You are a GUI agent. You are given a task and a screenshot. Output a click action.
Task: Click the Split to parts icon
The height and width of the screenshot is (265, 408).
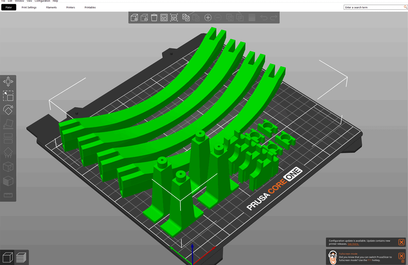point(240,18)
